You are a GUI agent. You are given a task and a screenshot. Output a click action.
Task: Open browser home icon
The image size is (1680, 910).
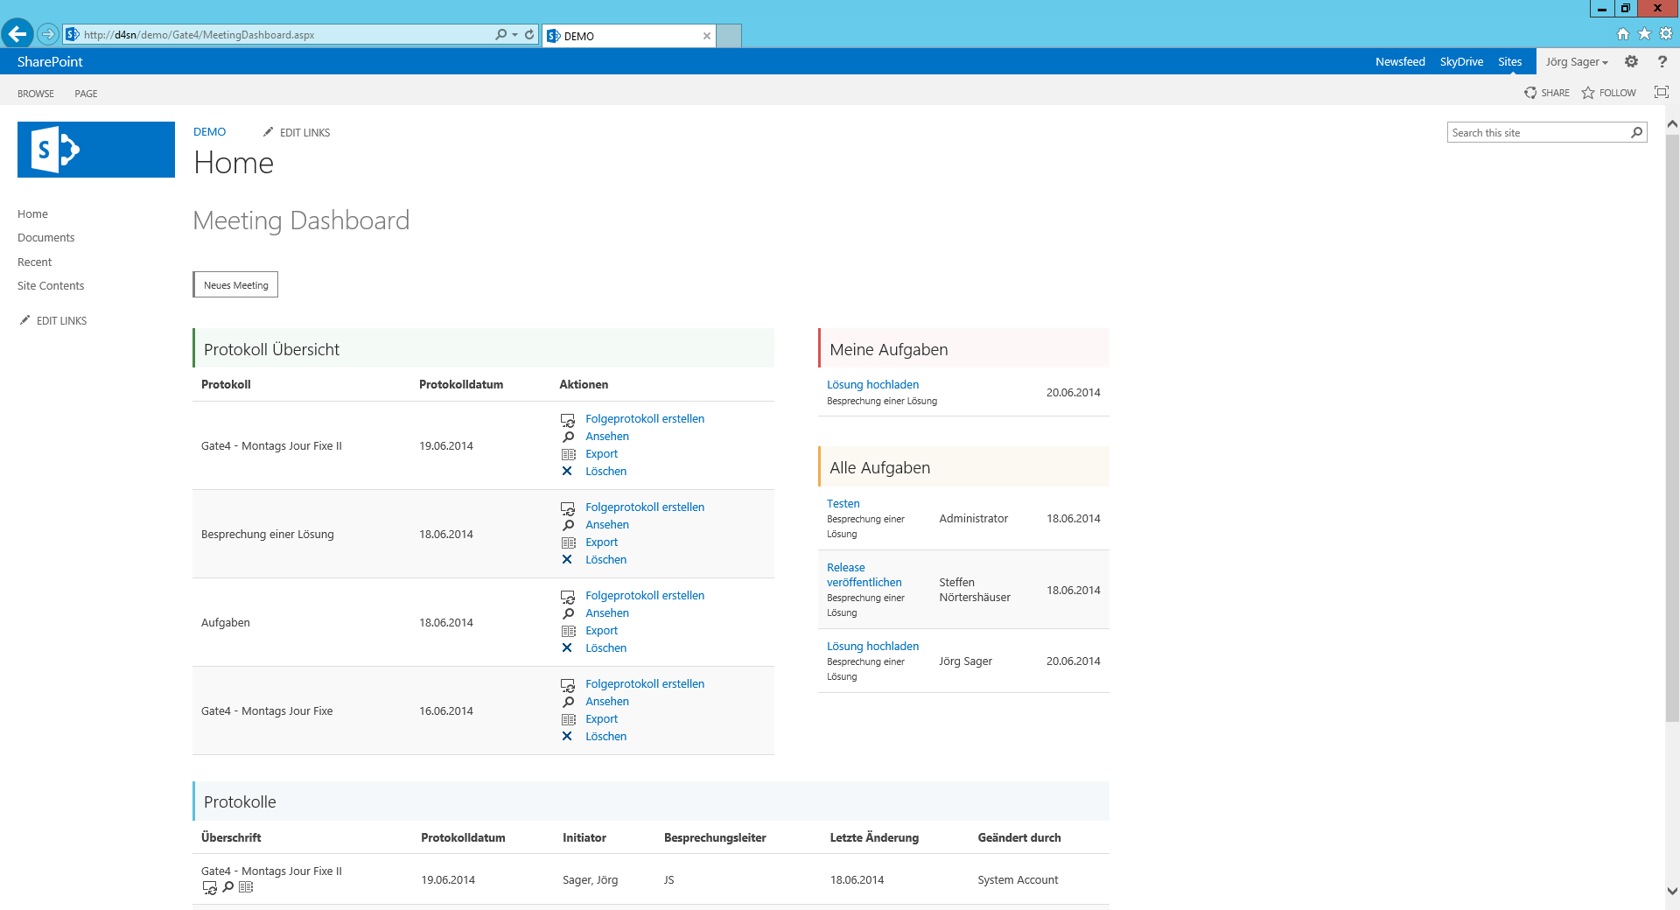point(1623,33)
